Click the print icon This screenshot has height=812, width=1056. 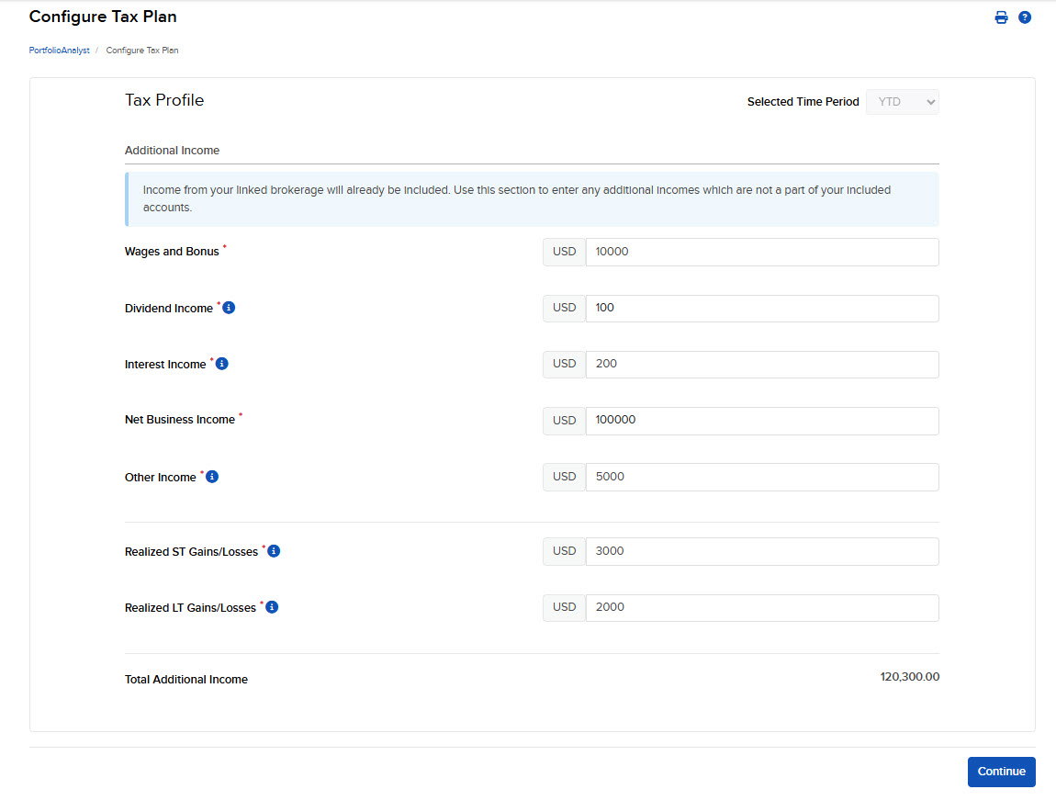click(x=1001, y=17)
